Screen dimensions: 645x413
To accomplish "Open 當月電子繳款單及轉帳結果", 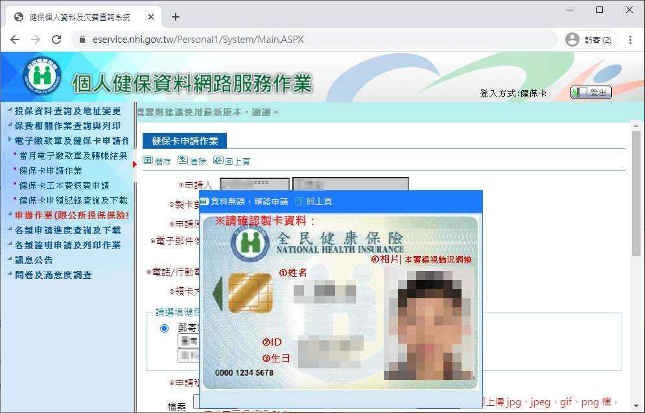I will (73, 156).
